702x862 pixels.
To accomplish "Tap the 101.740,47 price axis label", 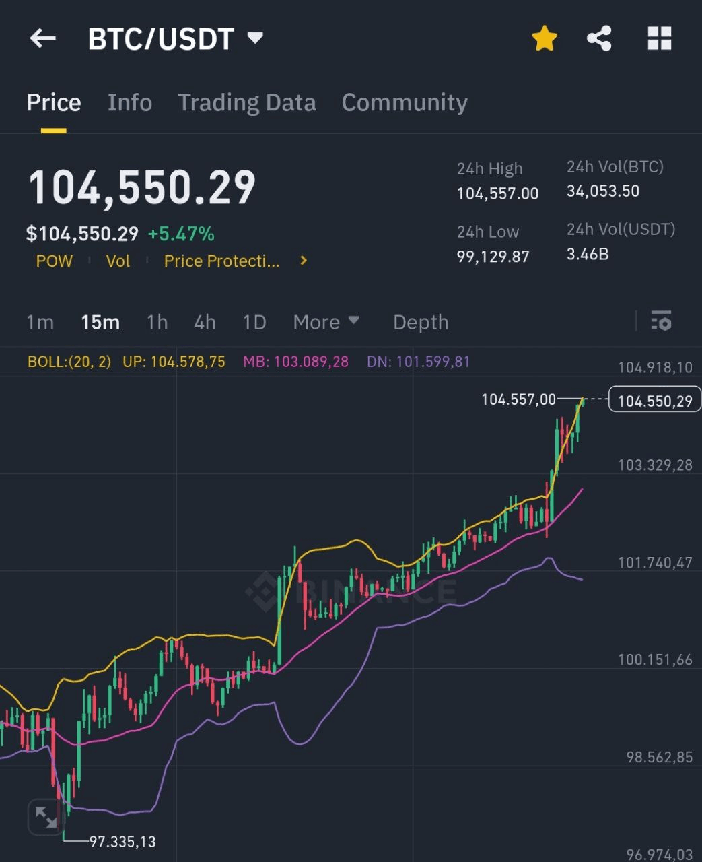I will 655,562.
